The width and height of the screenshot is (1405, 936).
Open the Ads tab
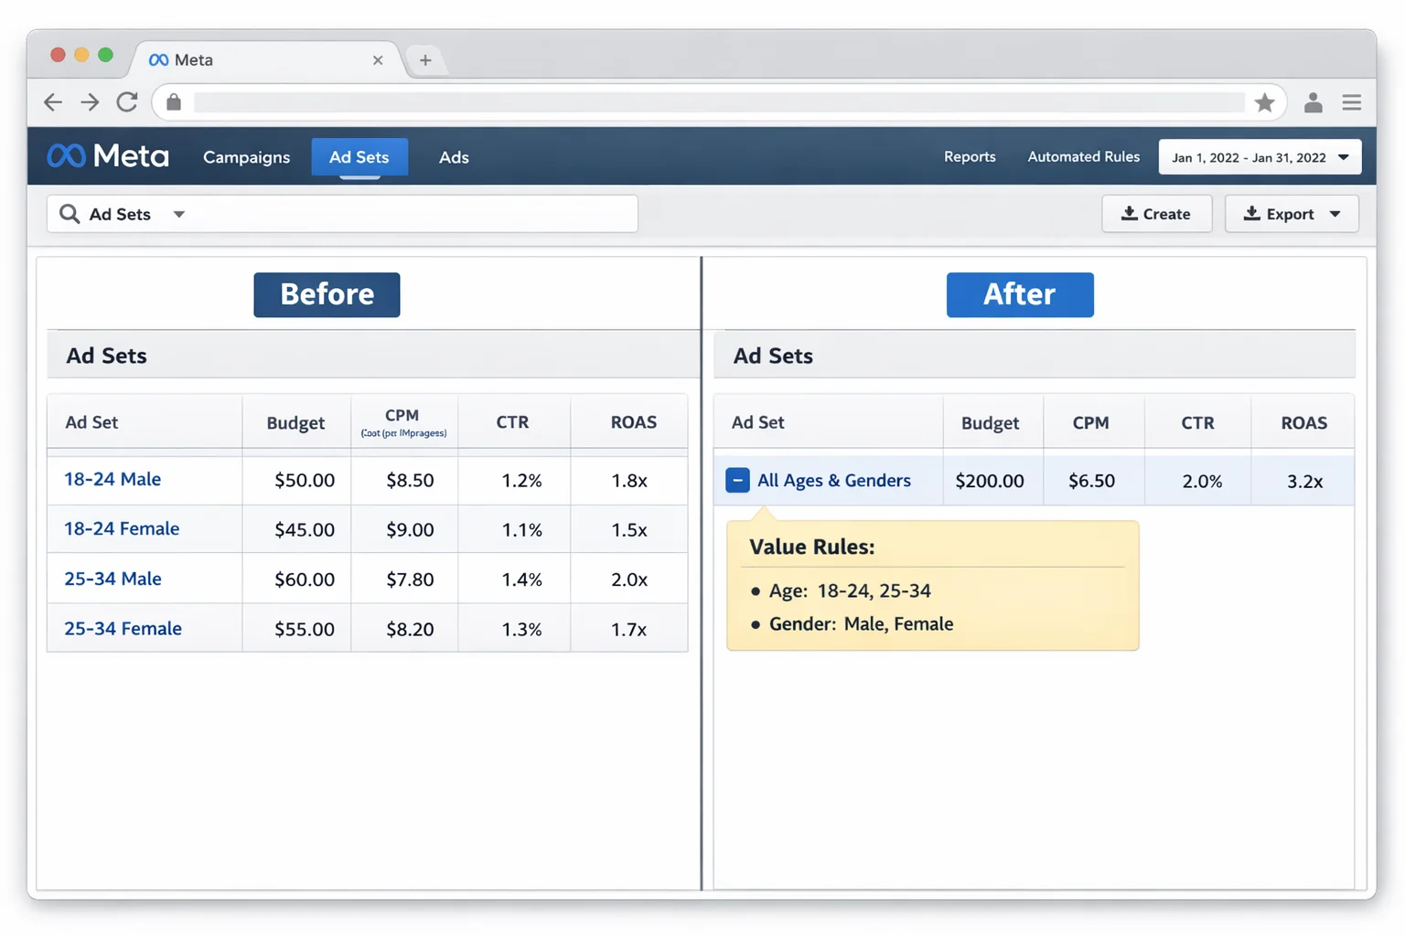454,157
